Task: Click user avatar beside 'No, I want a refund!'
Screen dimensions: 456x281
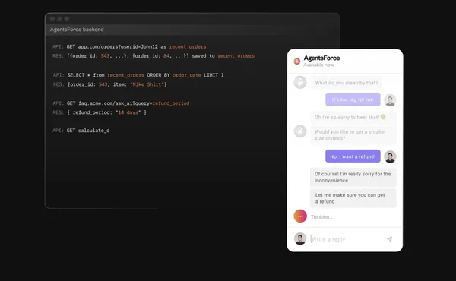Action: point(390,156)
